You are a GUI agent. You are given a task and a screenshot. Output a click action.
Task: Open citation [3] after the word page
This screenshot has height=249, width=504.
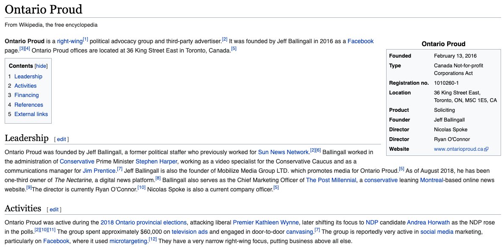(x=22, y=49)
